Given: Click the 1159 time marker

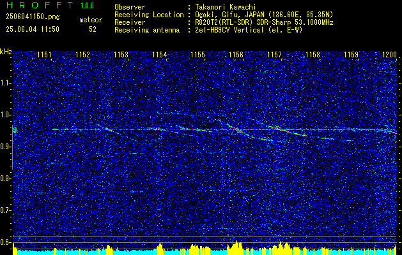Looking at the screenshot, I should pyautogui.click(x=352, y=54).
